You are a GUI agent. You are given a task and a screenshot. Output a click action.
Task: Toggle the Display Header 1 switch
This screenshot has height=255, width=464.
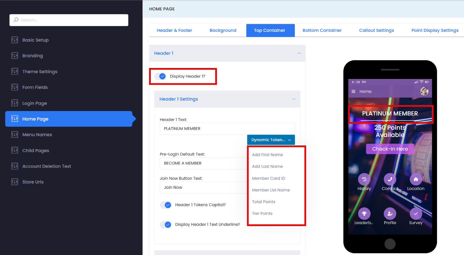point(160,76)
